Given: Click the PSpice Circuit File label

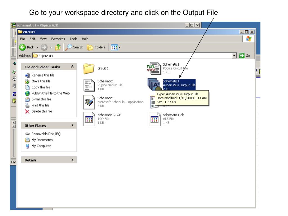Looking at the screenshot, I should click(x=175, y=68).
